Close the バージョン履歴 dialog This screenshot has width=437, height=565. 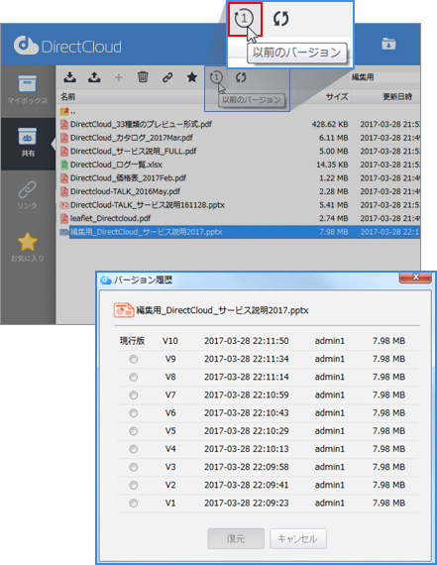click(415, 278)
